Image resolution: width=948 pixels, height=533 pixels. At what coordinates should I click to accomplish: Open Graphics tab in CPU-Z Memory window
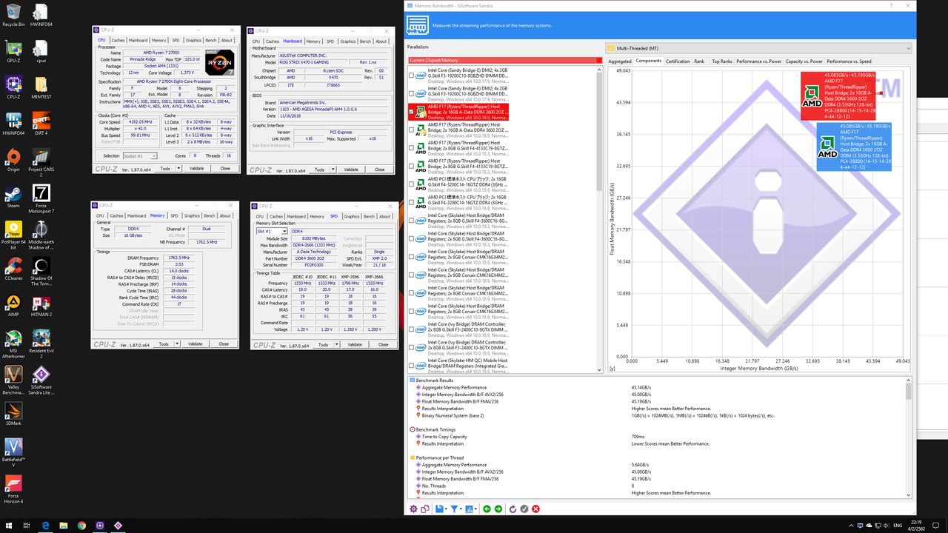pyautogui.click(x=192, y=216)
